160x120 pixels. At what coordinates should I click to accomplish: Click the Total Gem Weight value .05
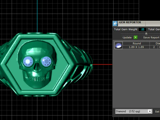(142, 29)
